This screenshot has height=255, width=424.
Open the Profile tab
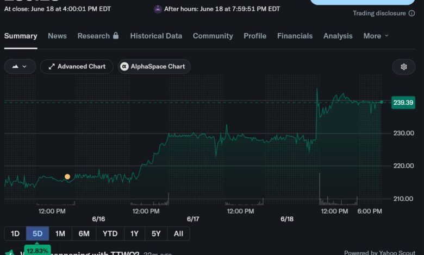pos(255,36)
